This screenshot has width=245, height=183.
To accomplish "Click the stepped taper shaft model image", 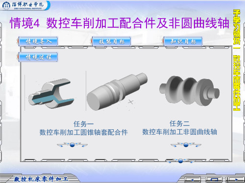I will (x=117, y=92).
